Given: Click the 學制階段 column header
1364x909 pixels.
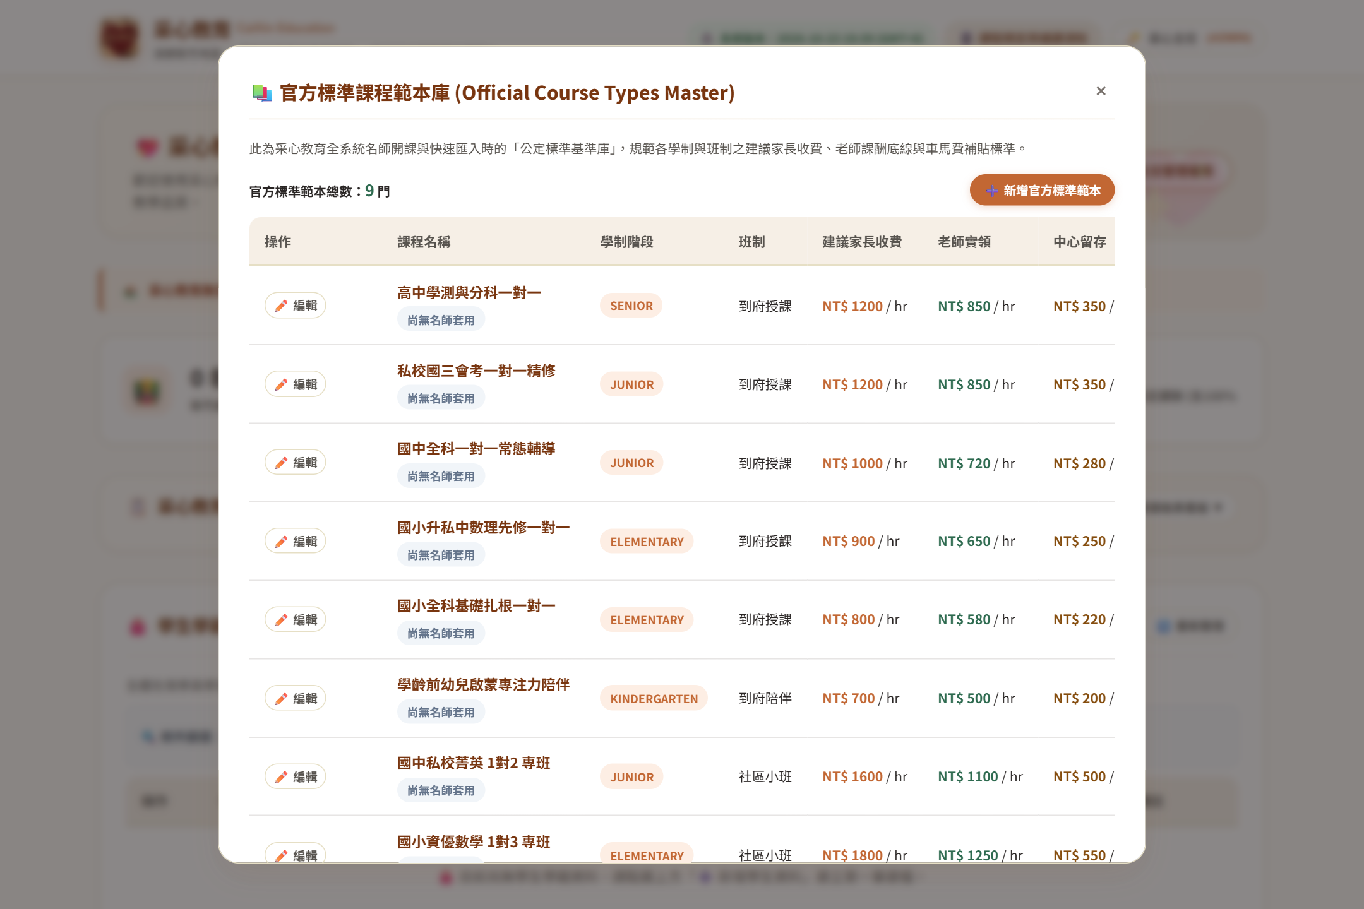Looking at the screenshot, I should [x=626, y=242].
